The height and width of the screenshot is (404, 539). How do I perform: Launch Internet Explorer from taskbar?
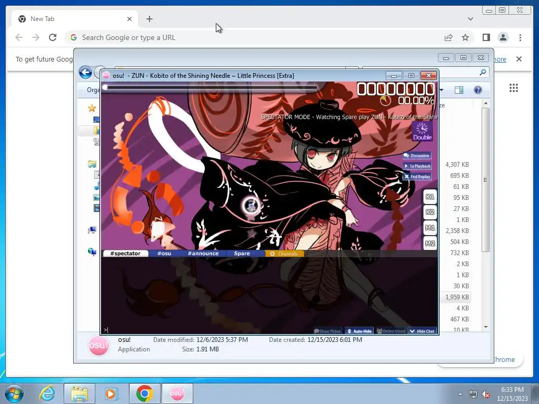click(x=47, y=393)
